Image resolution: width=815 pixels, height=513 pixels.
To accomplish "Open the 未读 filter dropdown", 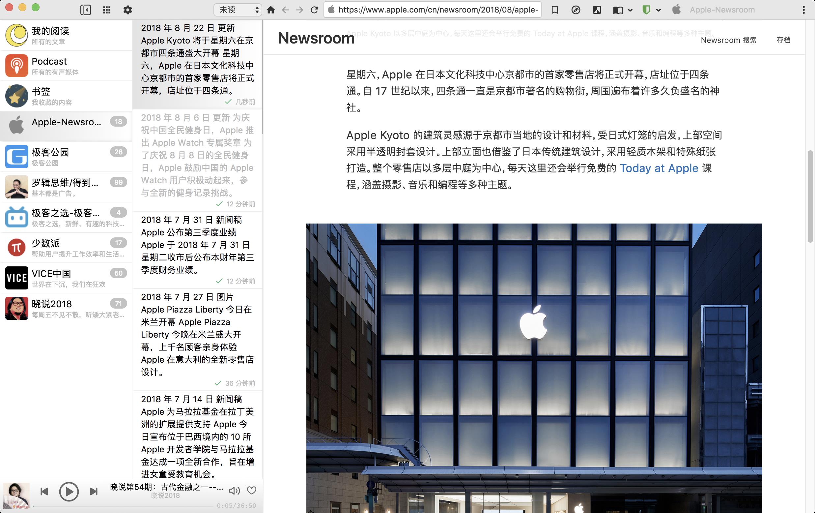I will pos(238,10).
